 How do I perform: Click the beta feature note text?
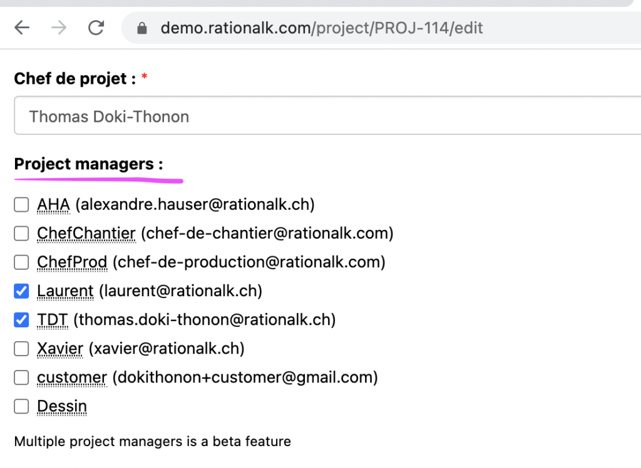[x=152, y=441]
